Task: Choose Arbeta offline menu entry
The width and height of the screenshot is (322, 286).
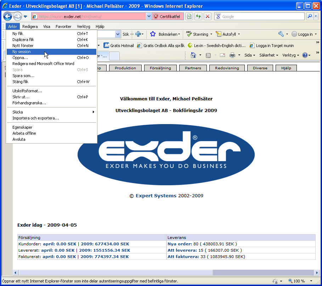Action: (52, 133)
